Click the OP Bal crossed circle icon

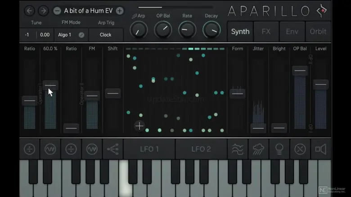pos(300,149)
